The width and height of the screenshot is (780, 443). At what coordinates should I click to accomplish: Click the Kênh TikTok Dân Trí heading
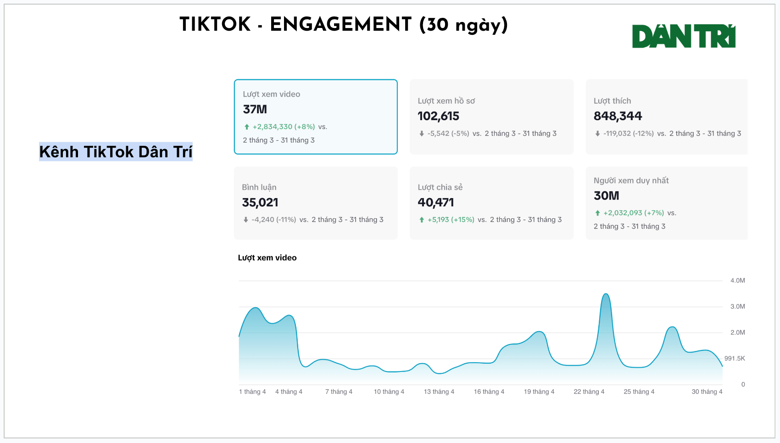coord(116,152)
